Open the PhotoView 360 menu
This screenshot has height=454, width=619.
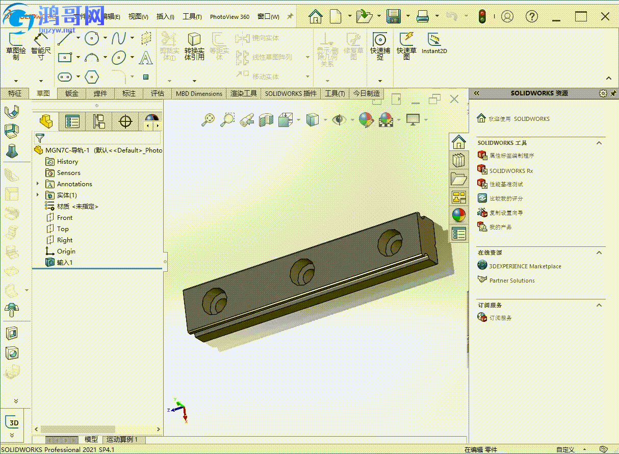click(x=229, y=16)
